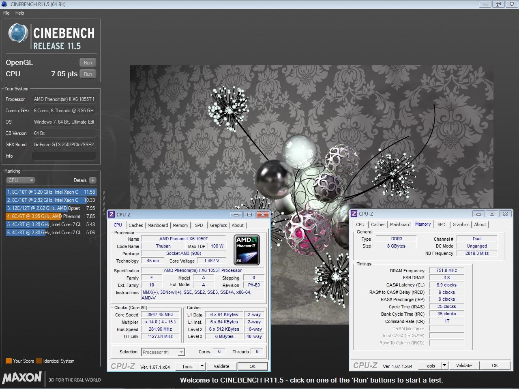The width and height of the screenshot is (519, 389).
Task: Click the AMD Phenom II logo image
Action: (247, 250)
